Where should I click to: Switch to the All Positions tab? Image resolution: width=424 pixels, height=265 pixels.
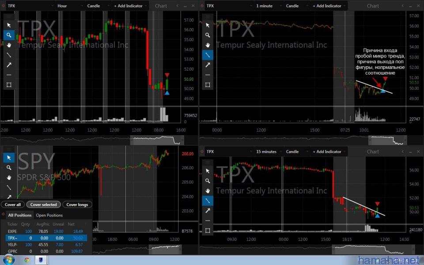tap(20, 215)
